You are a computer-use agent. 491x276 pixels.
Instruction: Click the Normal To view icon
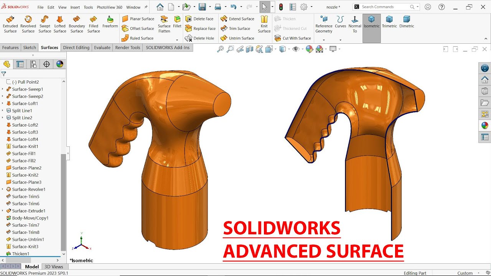click(355, 24)
